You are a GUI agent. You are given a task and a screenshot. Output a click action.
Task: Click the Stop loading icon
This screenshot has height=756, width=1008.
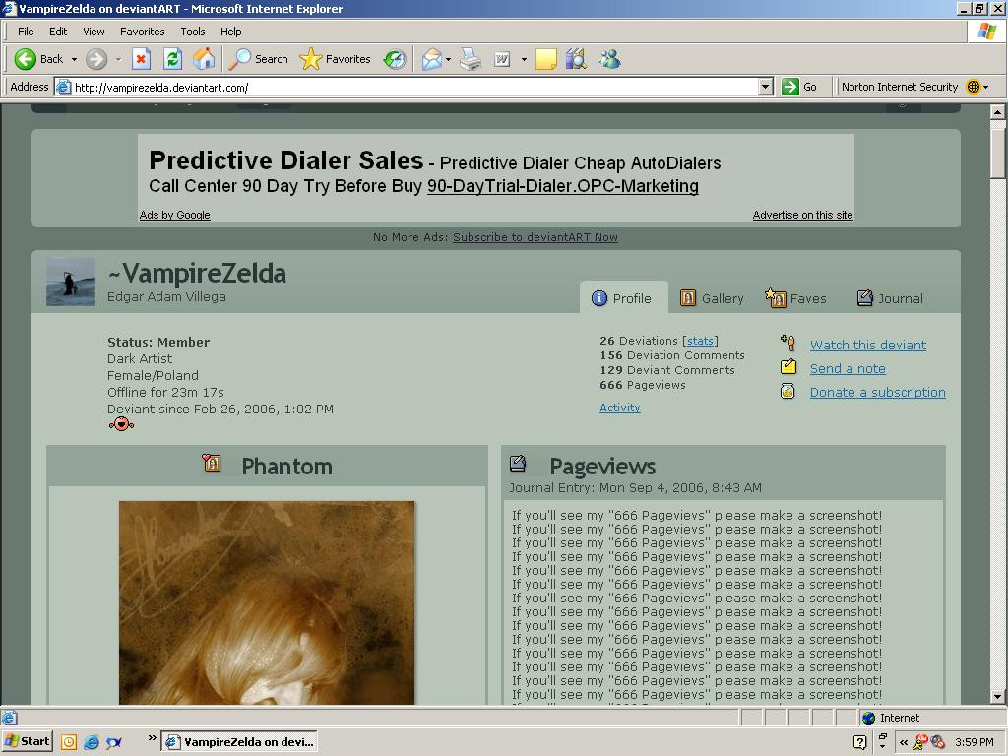(x=141, y=59)
